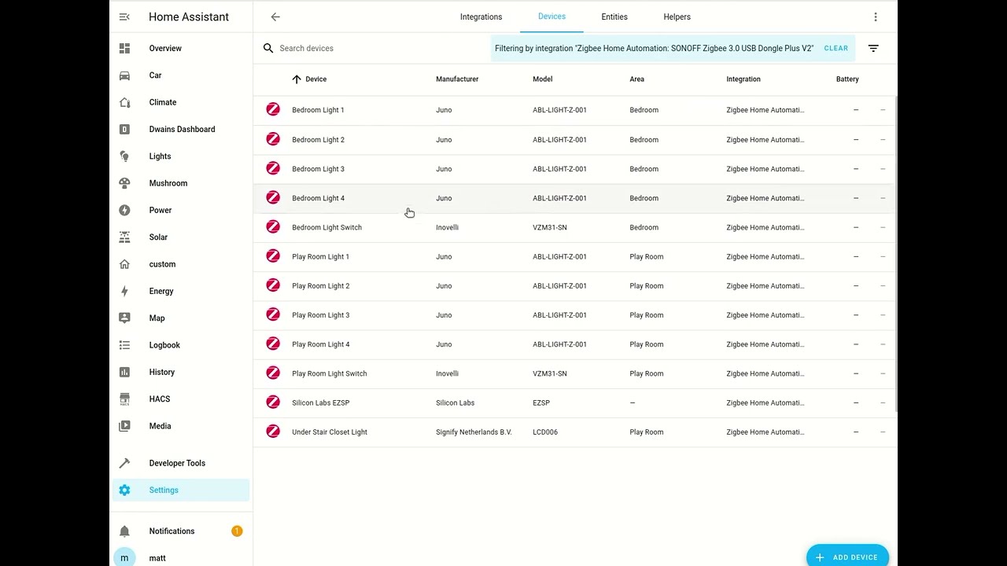Click the Add Device button
Screen dimensions: 1007x566
pyautogui.click(x=847, y=557)
